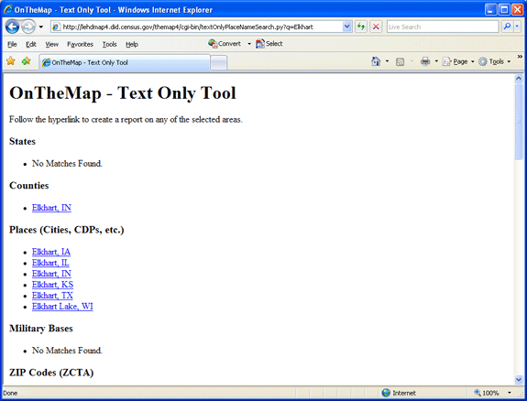Expand the zoom level dropdown arrow
Image resolution: width=527 pixels, height=401 pixels.
pyautogui.click(x=510, y=393)
